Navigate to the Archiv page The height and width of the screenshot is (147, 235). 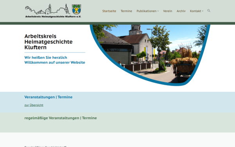181,11
